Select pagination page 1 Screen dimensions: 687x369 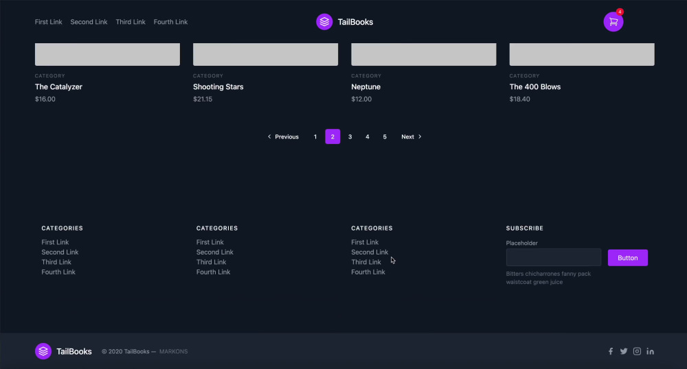[315, 137]
